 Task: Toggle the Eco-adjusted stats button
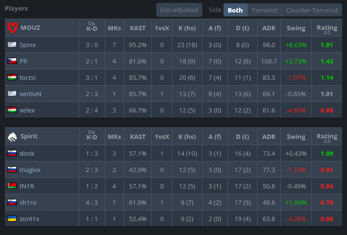pos(179,10)
